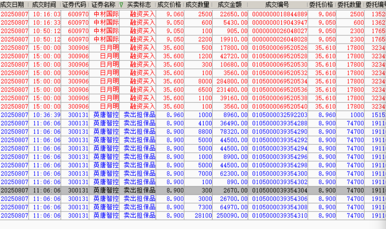Select trade number 010500039354300
The width and height of the screenshot is (386, 229).
(x=280, y=173)
